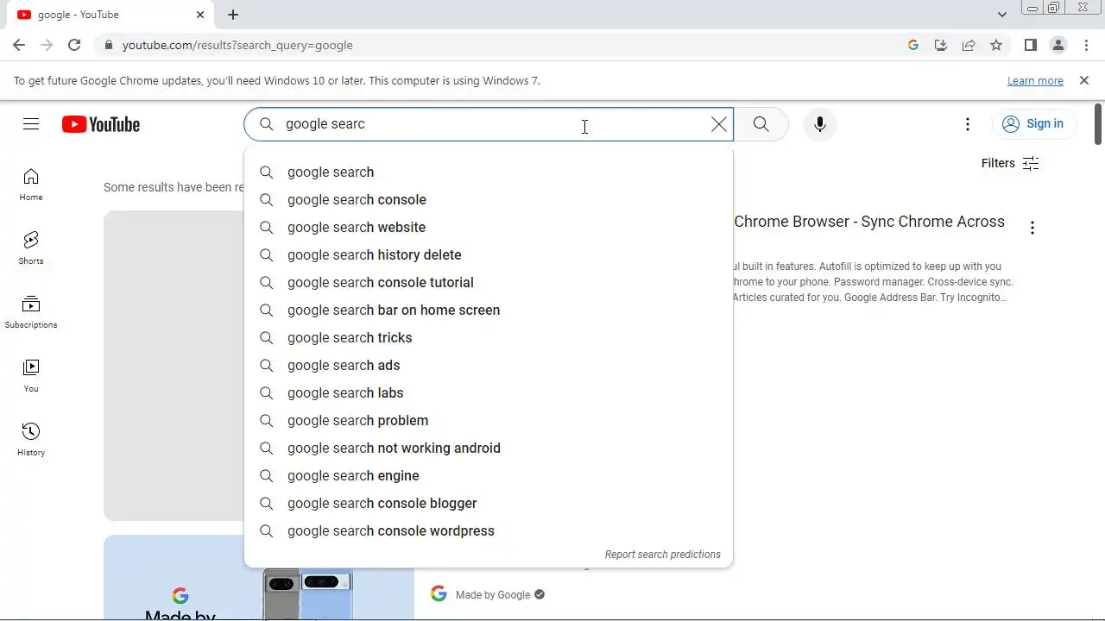The image size is (1105, 621).
Task: Select suggestion "google search website"
Action: (x=489, y=228)
